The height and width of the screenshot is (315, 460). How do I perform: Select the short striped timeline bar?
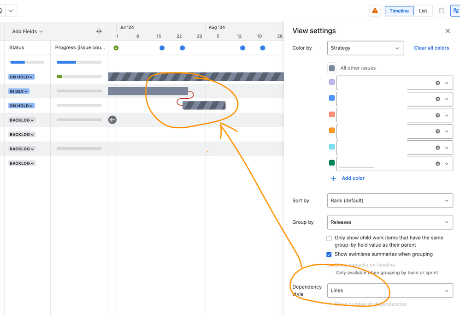coord(204,106)
